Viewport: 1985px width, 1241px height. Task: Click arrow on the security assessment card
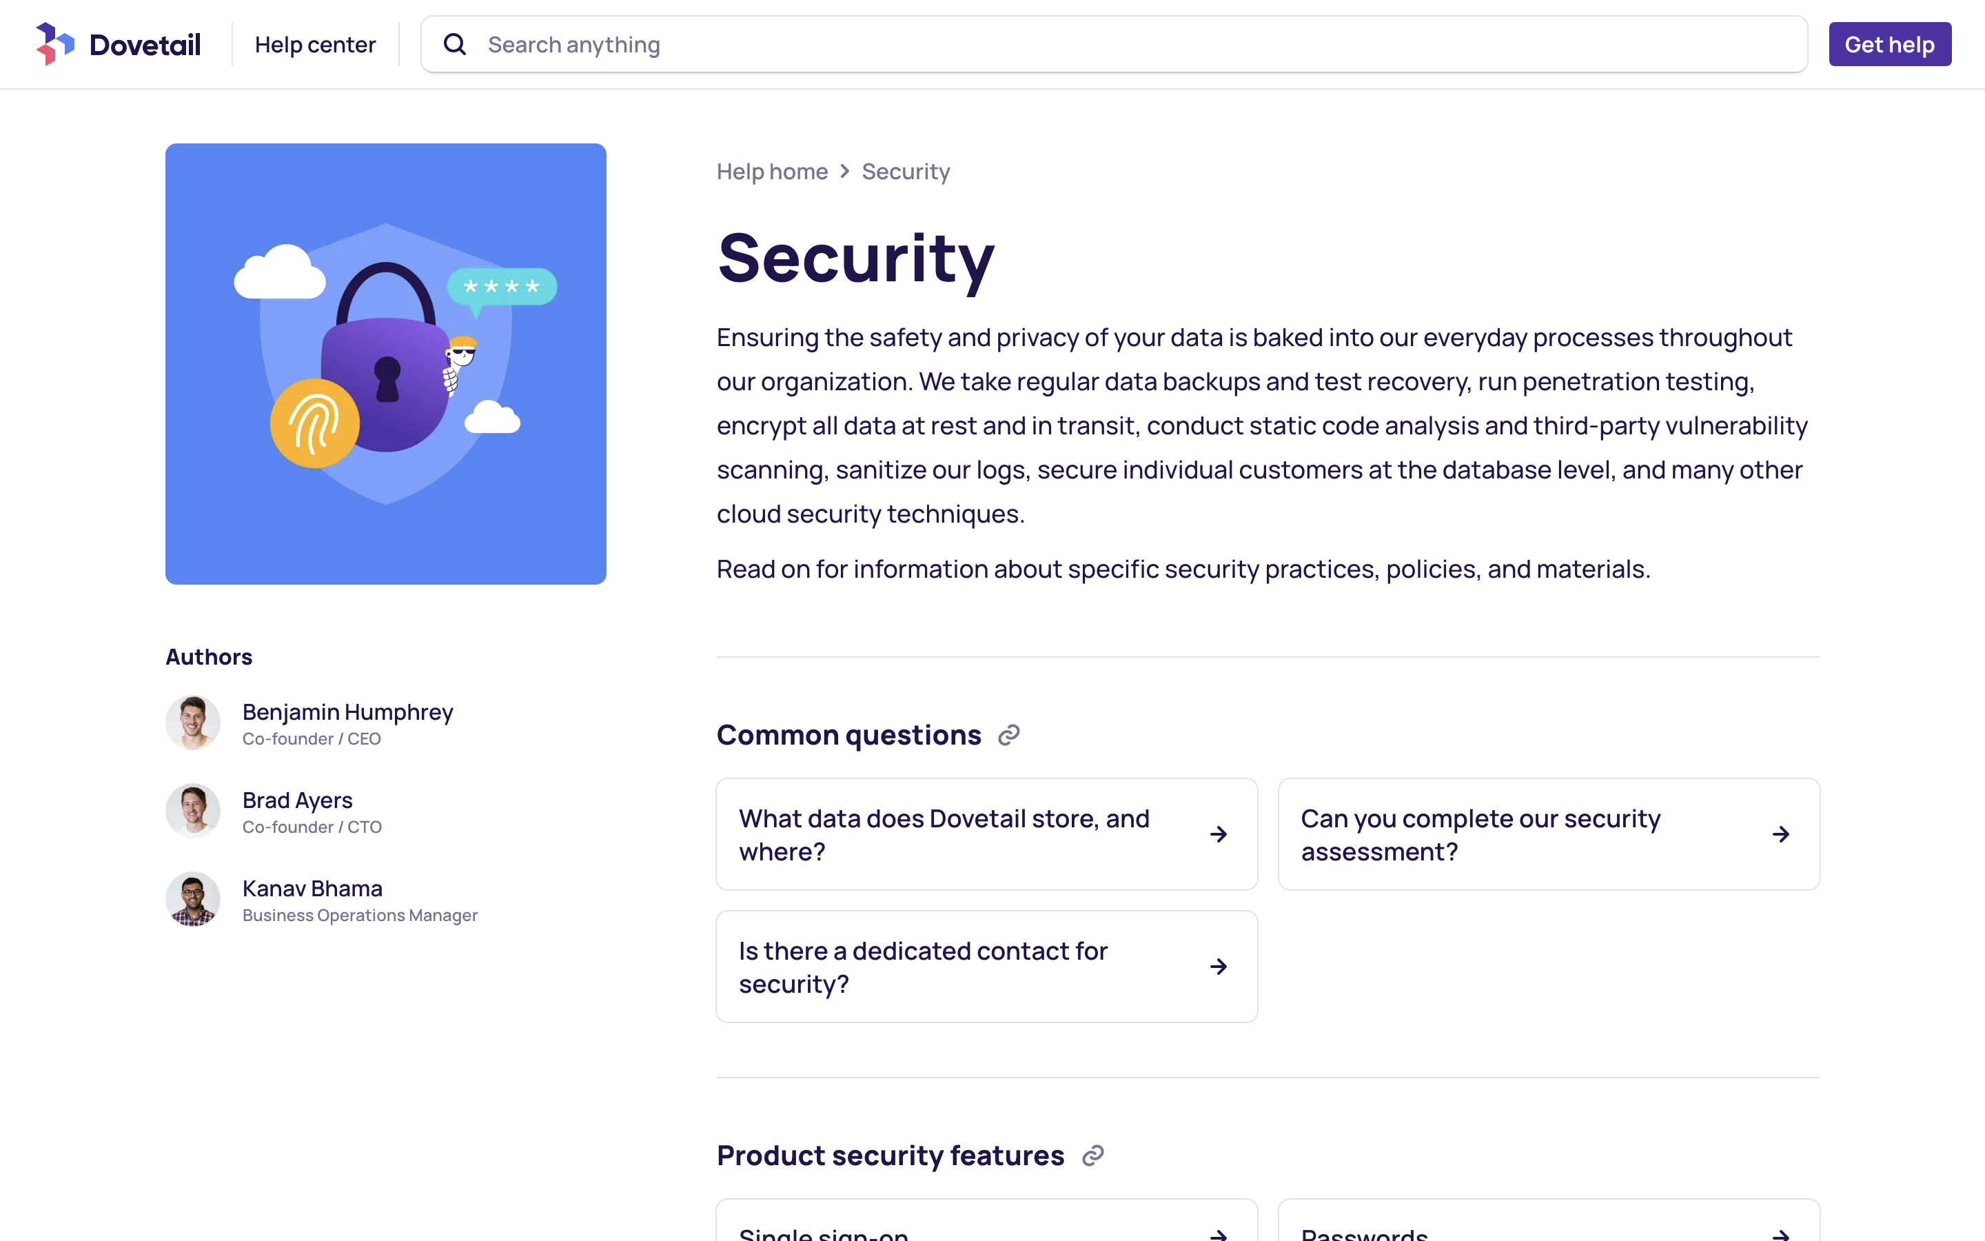pos(1780,834)
